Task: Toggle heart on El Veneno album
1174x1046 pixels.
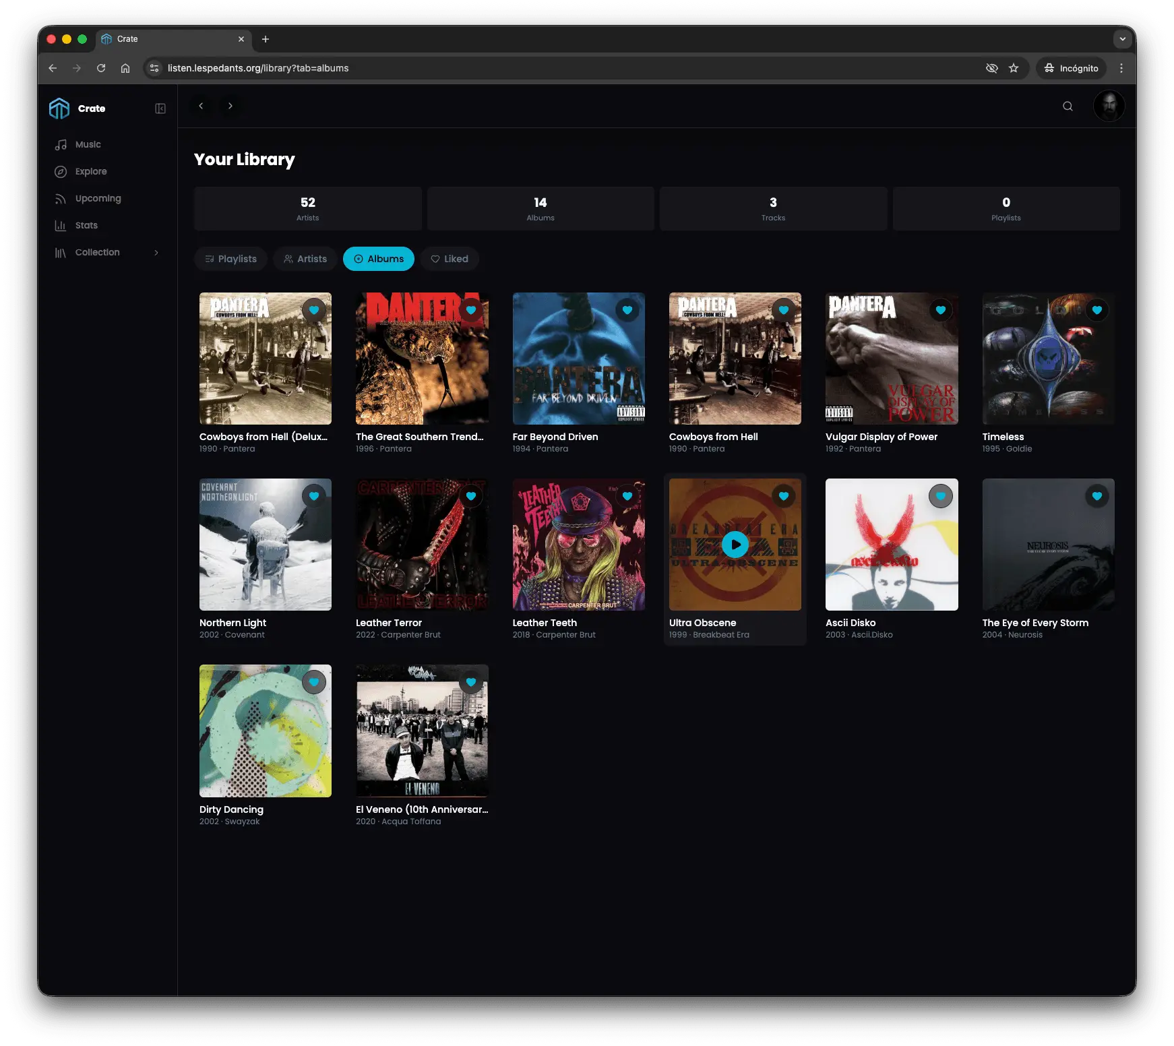Action: pyautogui.click(x=471, y=682)
